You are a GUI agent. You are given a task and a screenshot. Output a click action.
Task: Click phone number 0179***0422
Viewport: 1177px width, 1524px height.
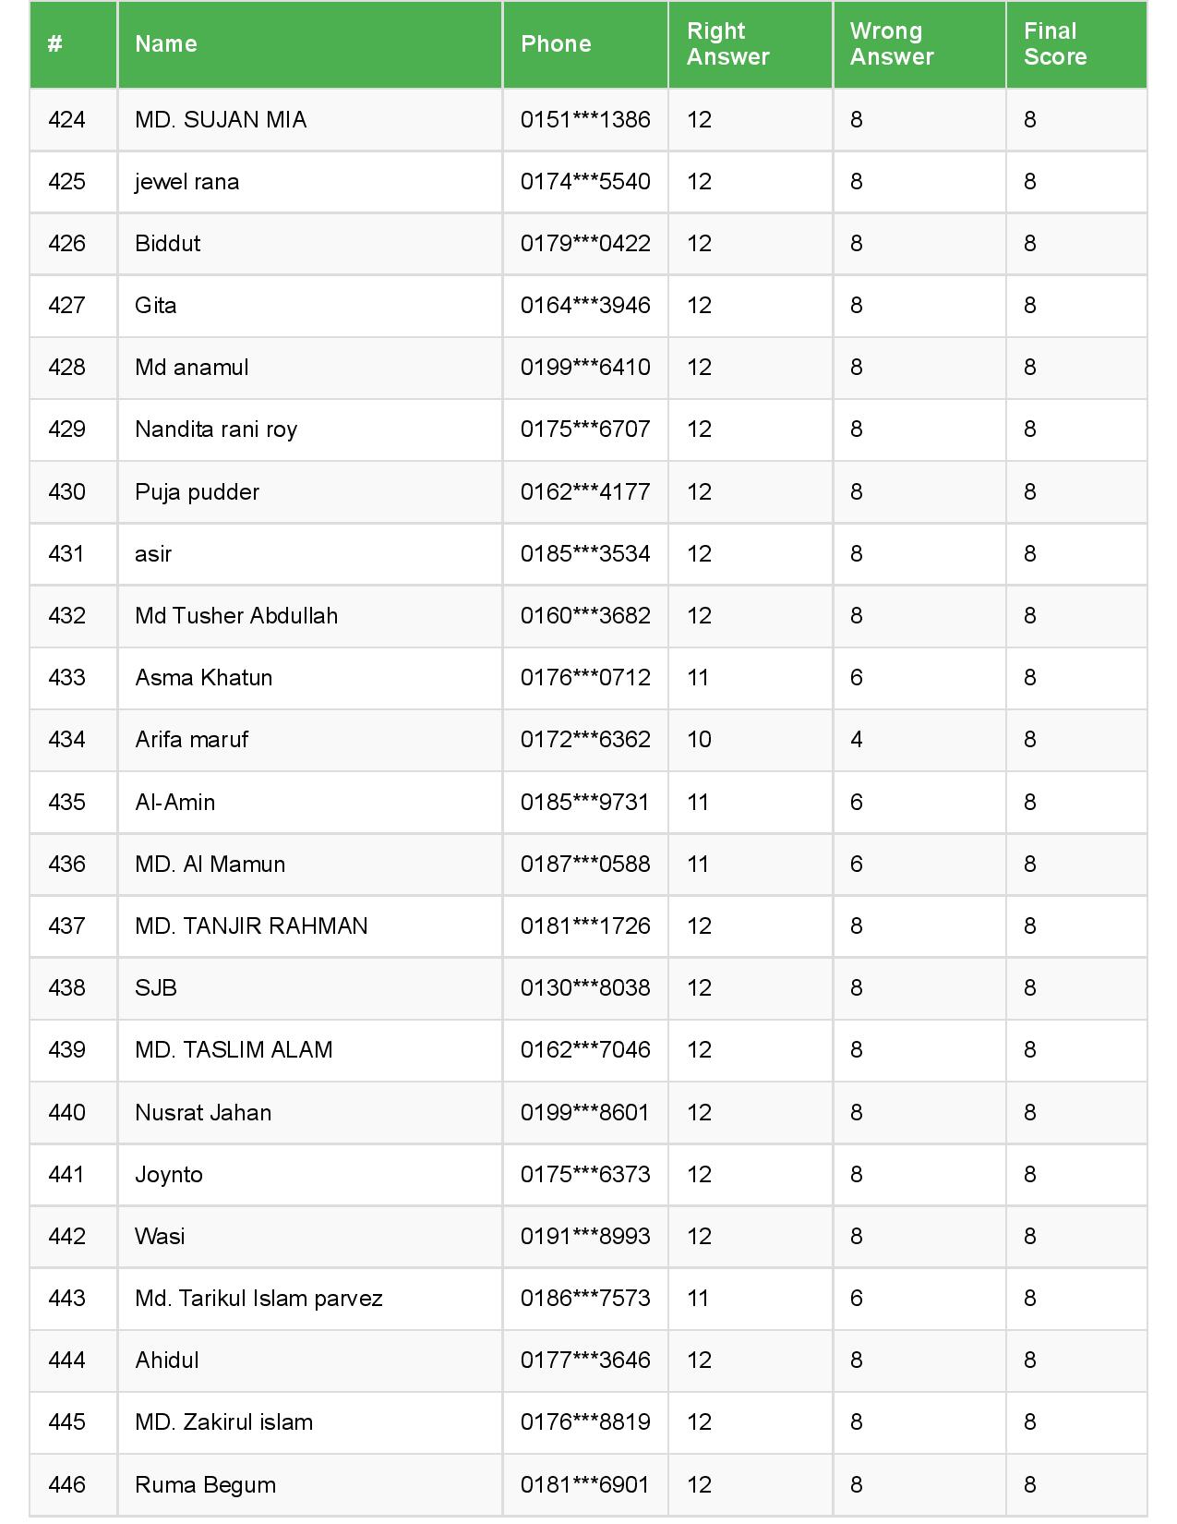585,244
